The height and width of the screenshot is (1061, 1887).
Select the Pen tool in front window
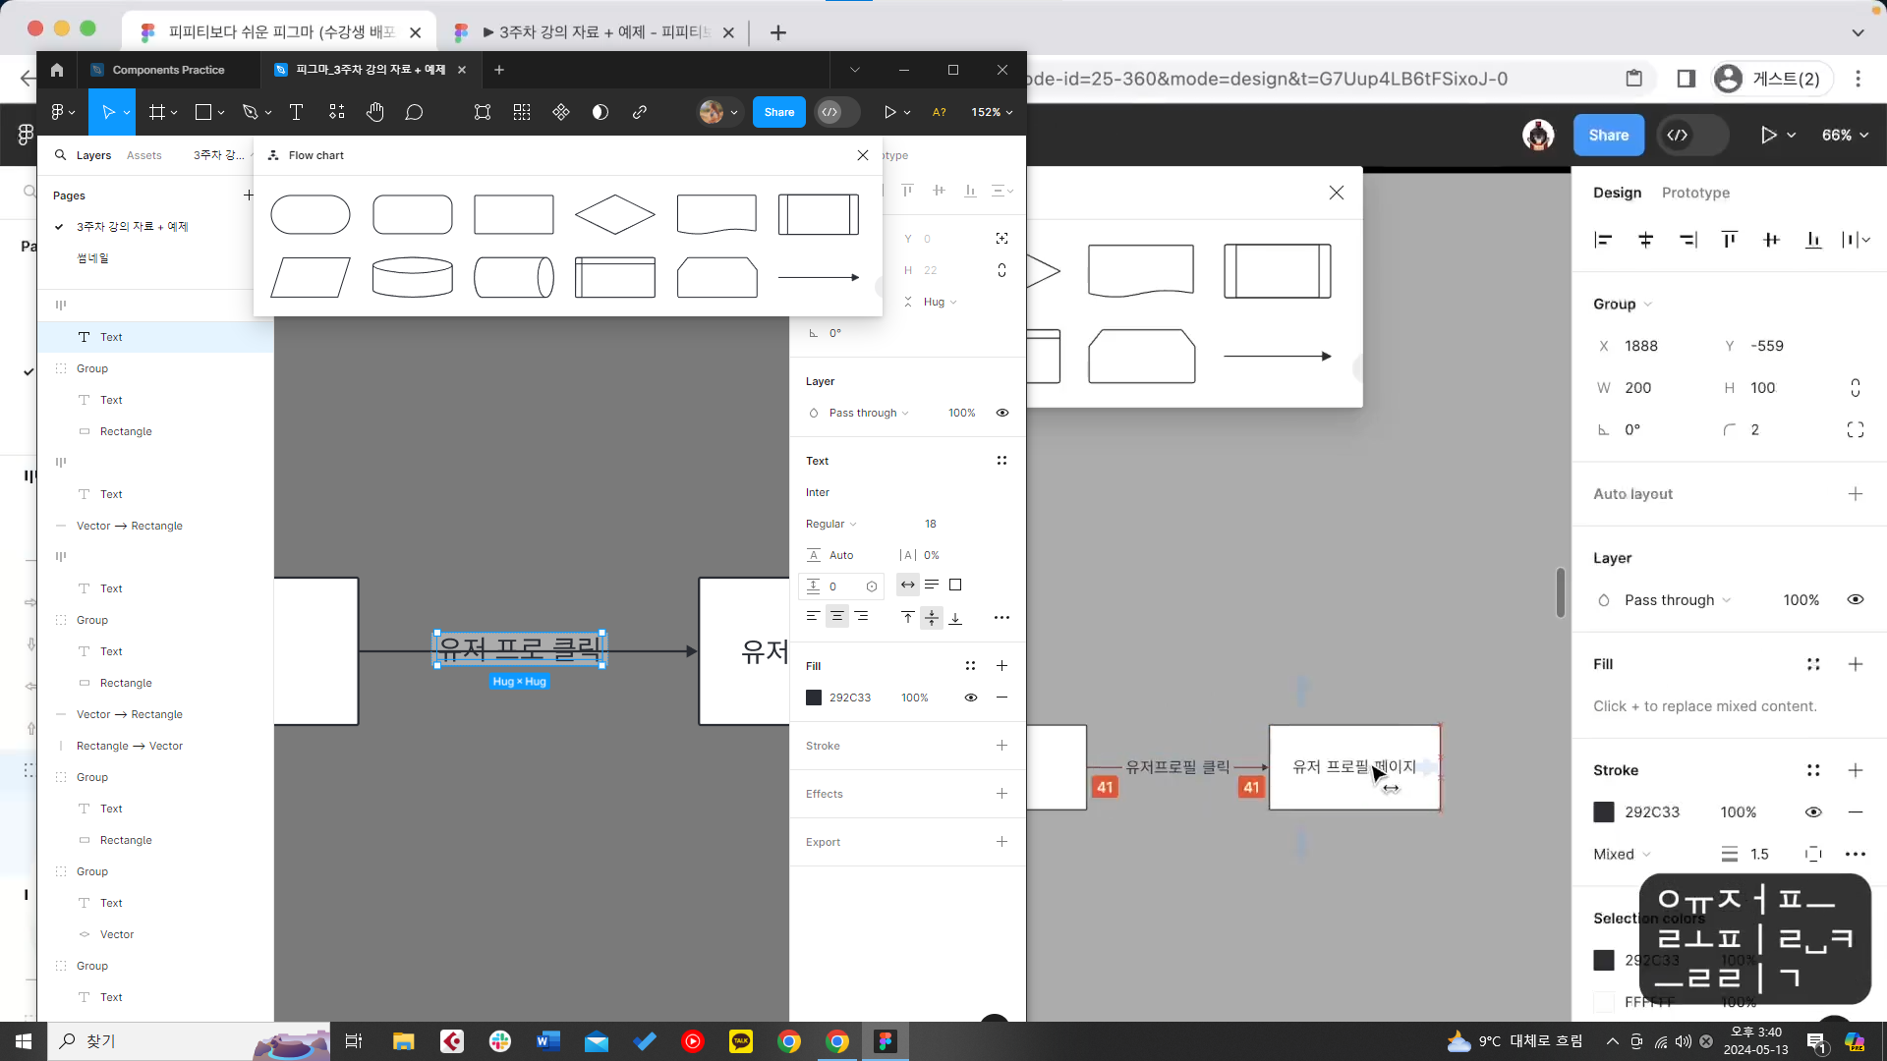(x=250, y=112)
